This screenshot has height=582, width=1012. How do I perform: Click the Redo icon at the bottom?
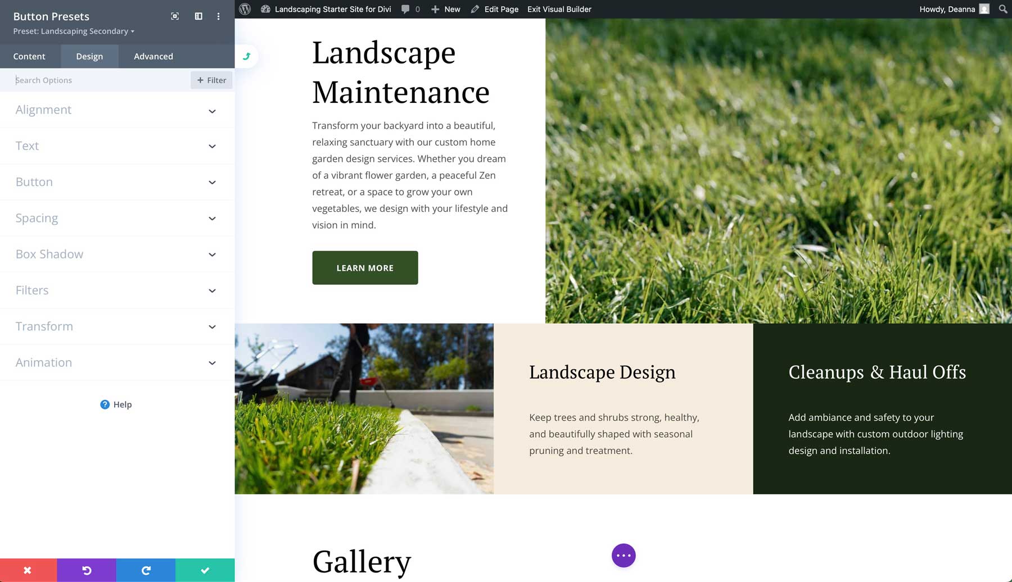click(x=146, y=570)
